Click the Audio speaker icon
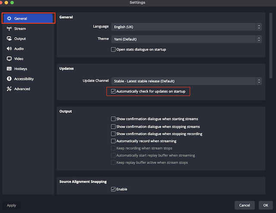This screenshot has height=213, width=276. coord(9,49)
